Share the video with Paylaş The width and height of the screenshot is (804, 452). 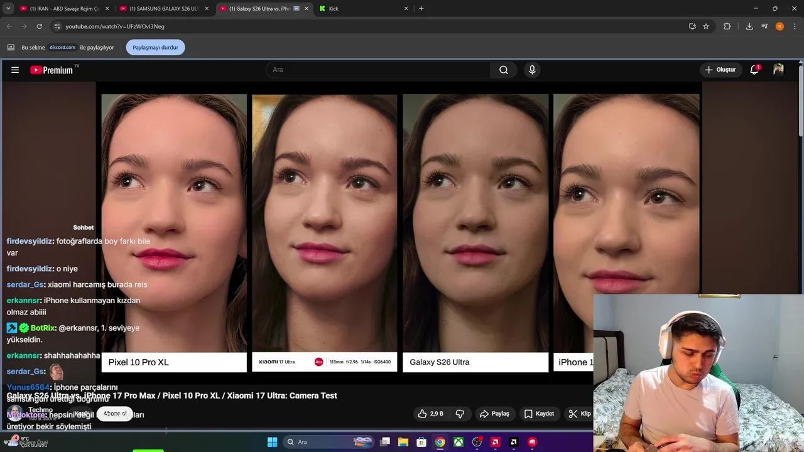(x=494, y=414)
